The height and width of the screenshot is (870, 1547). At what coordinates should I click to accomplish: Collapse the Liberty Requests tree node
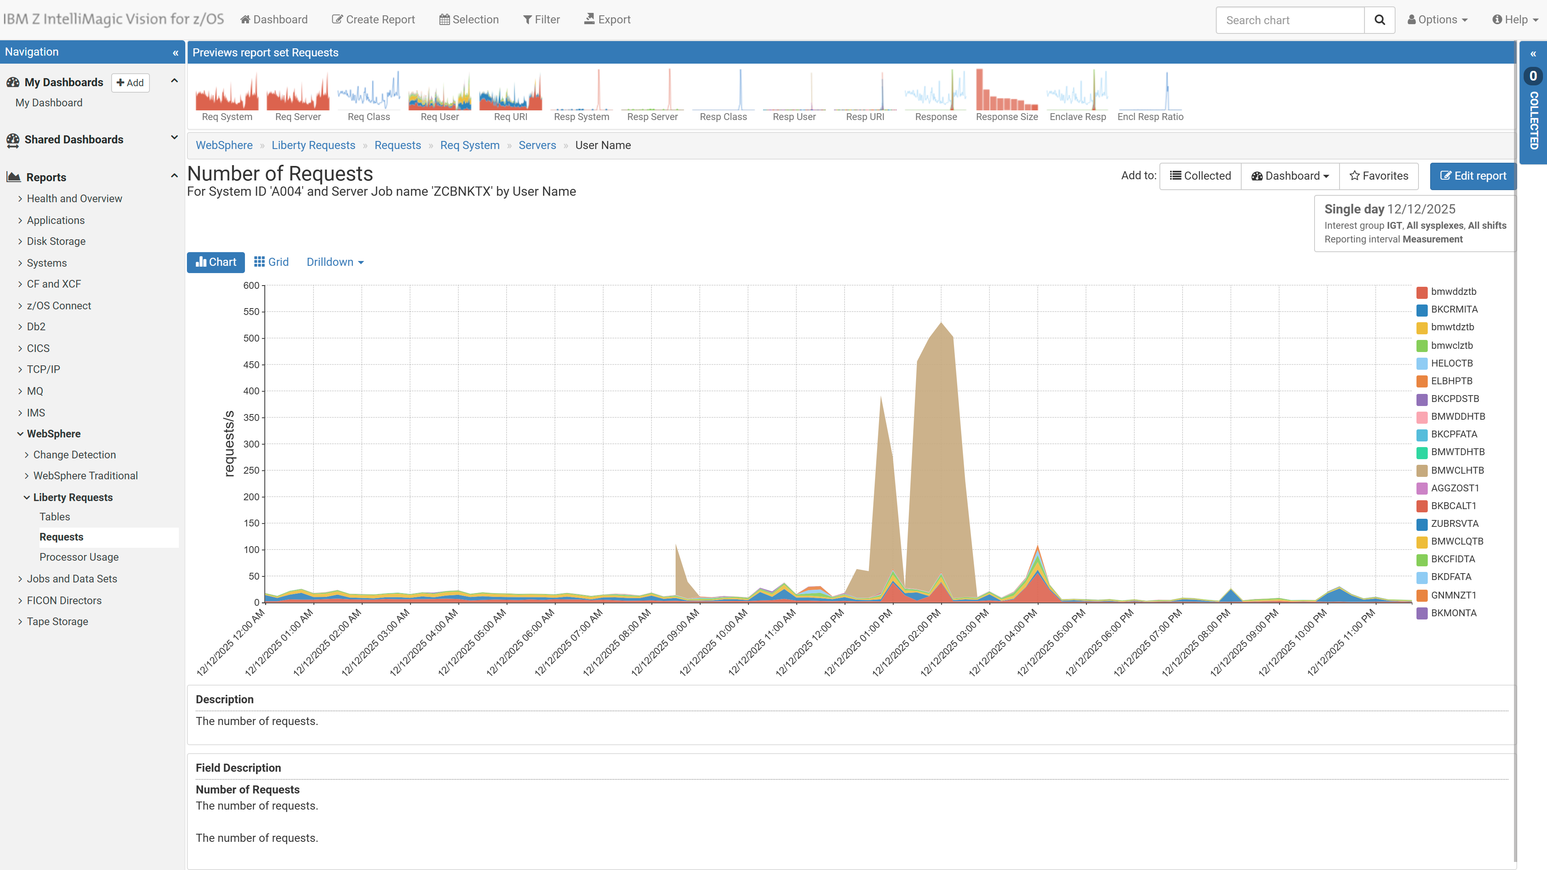(x=27, y=497)
